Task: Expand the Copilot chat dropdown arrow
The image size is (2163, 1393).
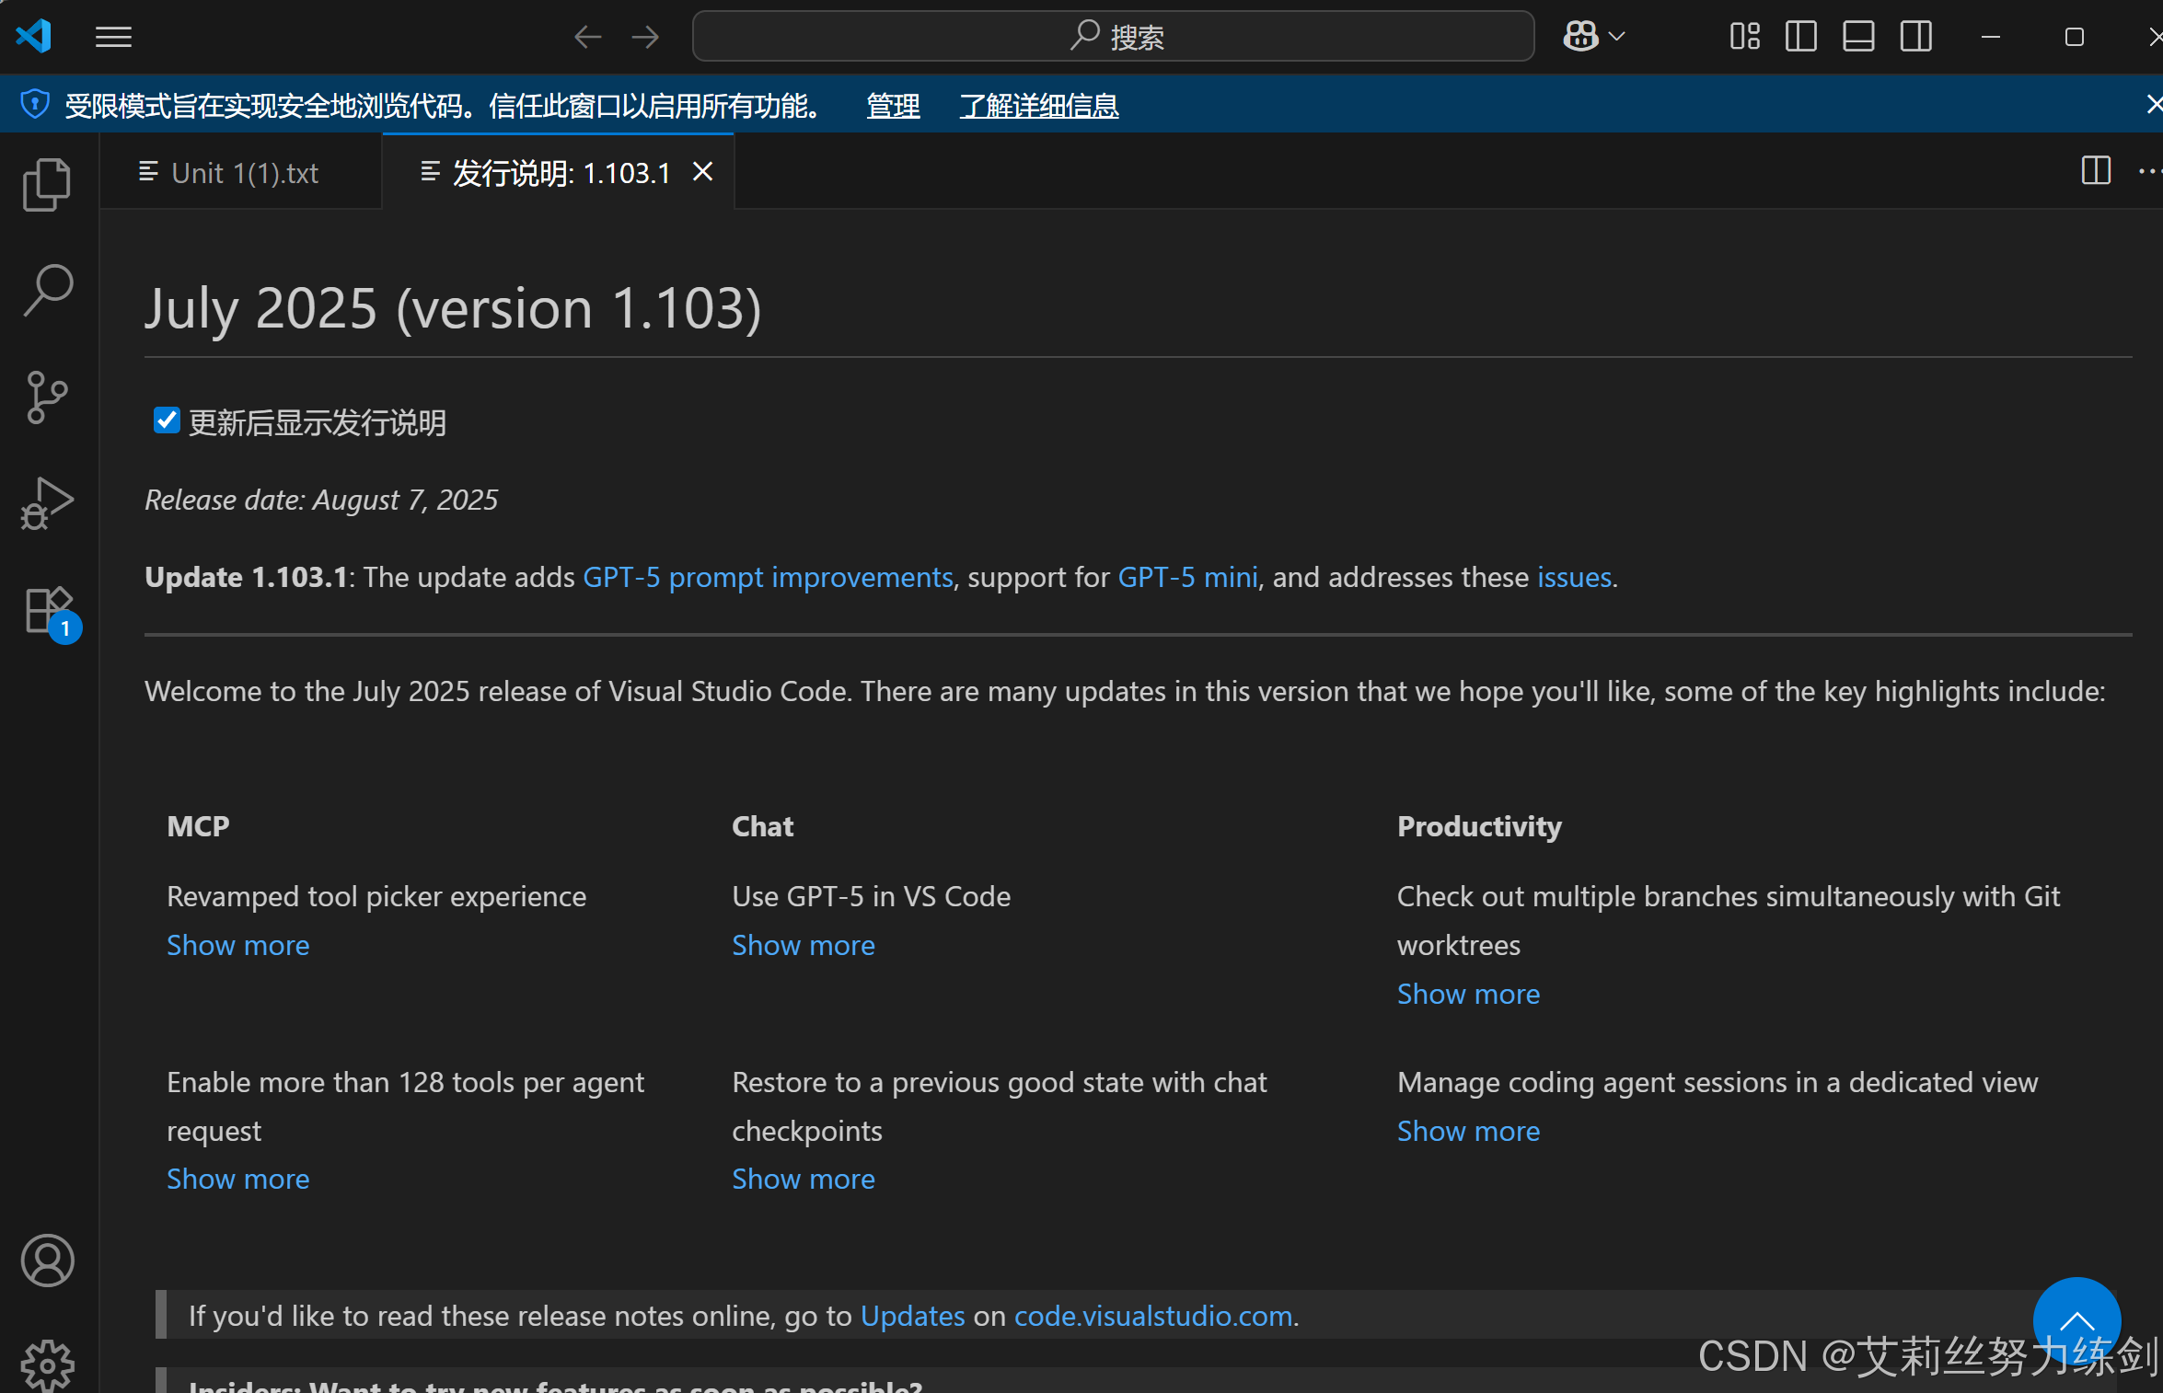Action: 1617,37
